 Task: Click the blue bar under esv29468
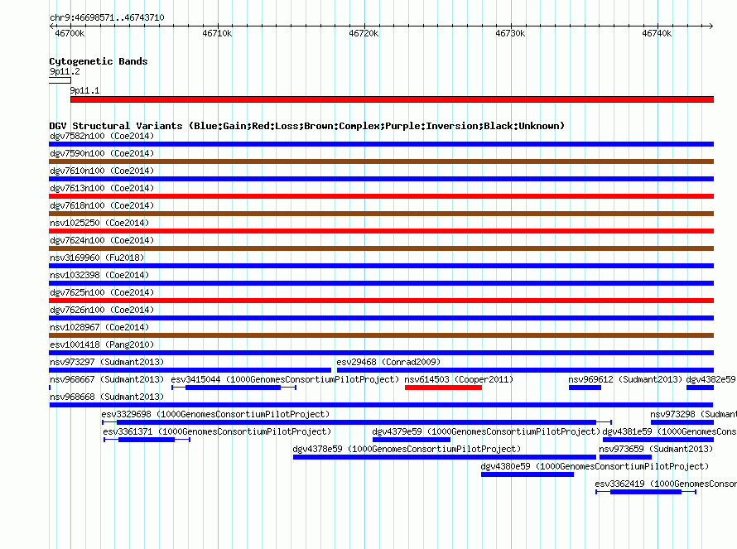[x=526, y=370]
